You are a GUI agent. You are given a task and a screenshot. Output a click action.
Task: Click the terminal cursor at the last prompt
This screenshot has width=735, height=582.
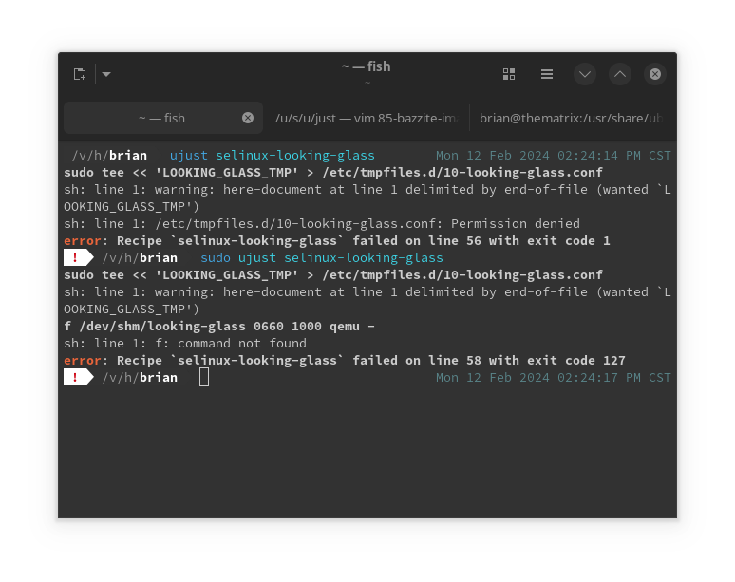click(204, 378)
